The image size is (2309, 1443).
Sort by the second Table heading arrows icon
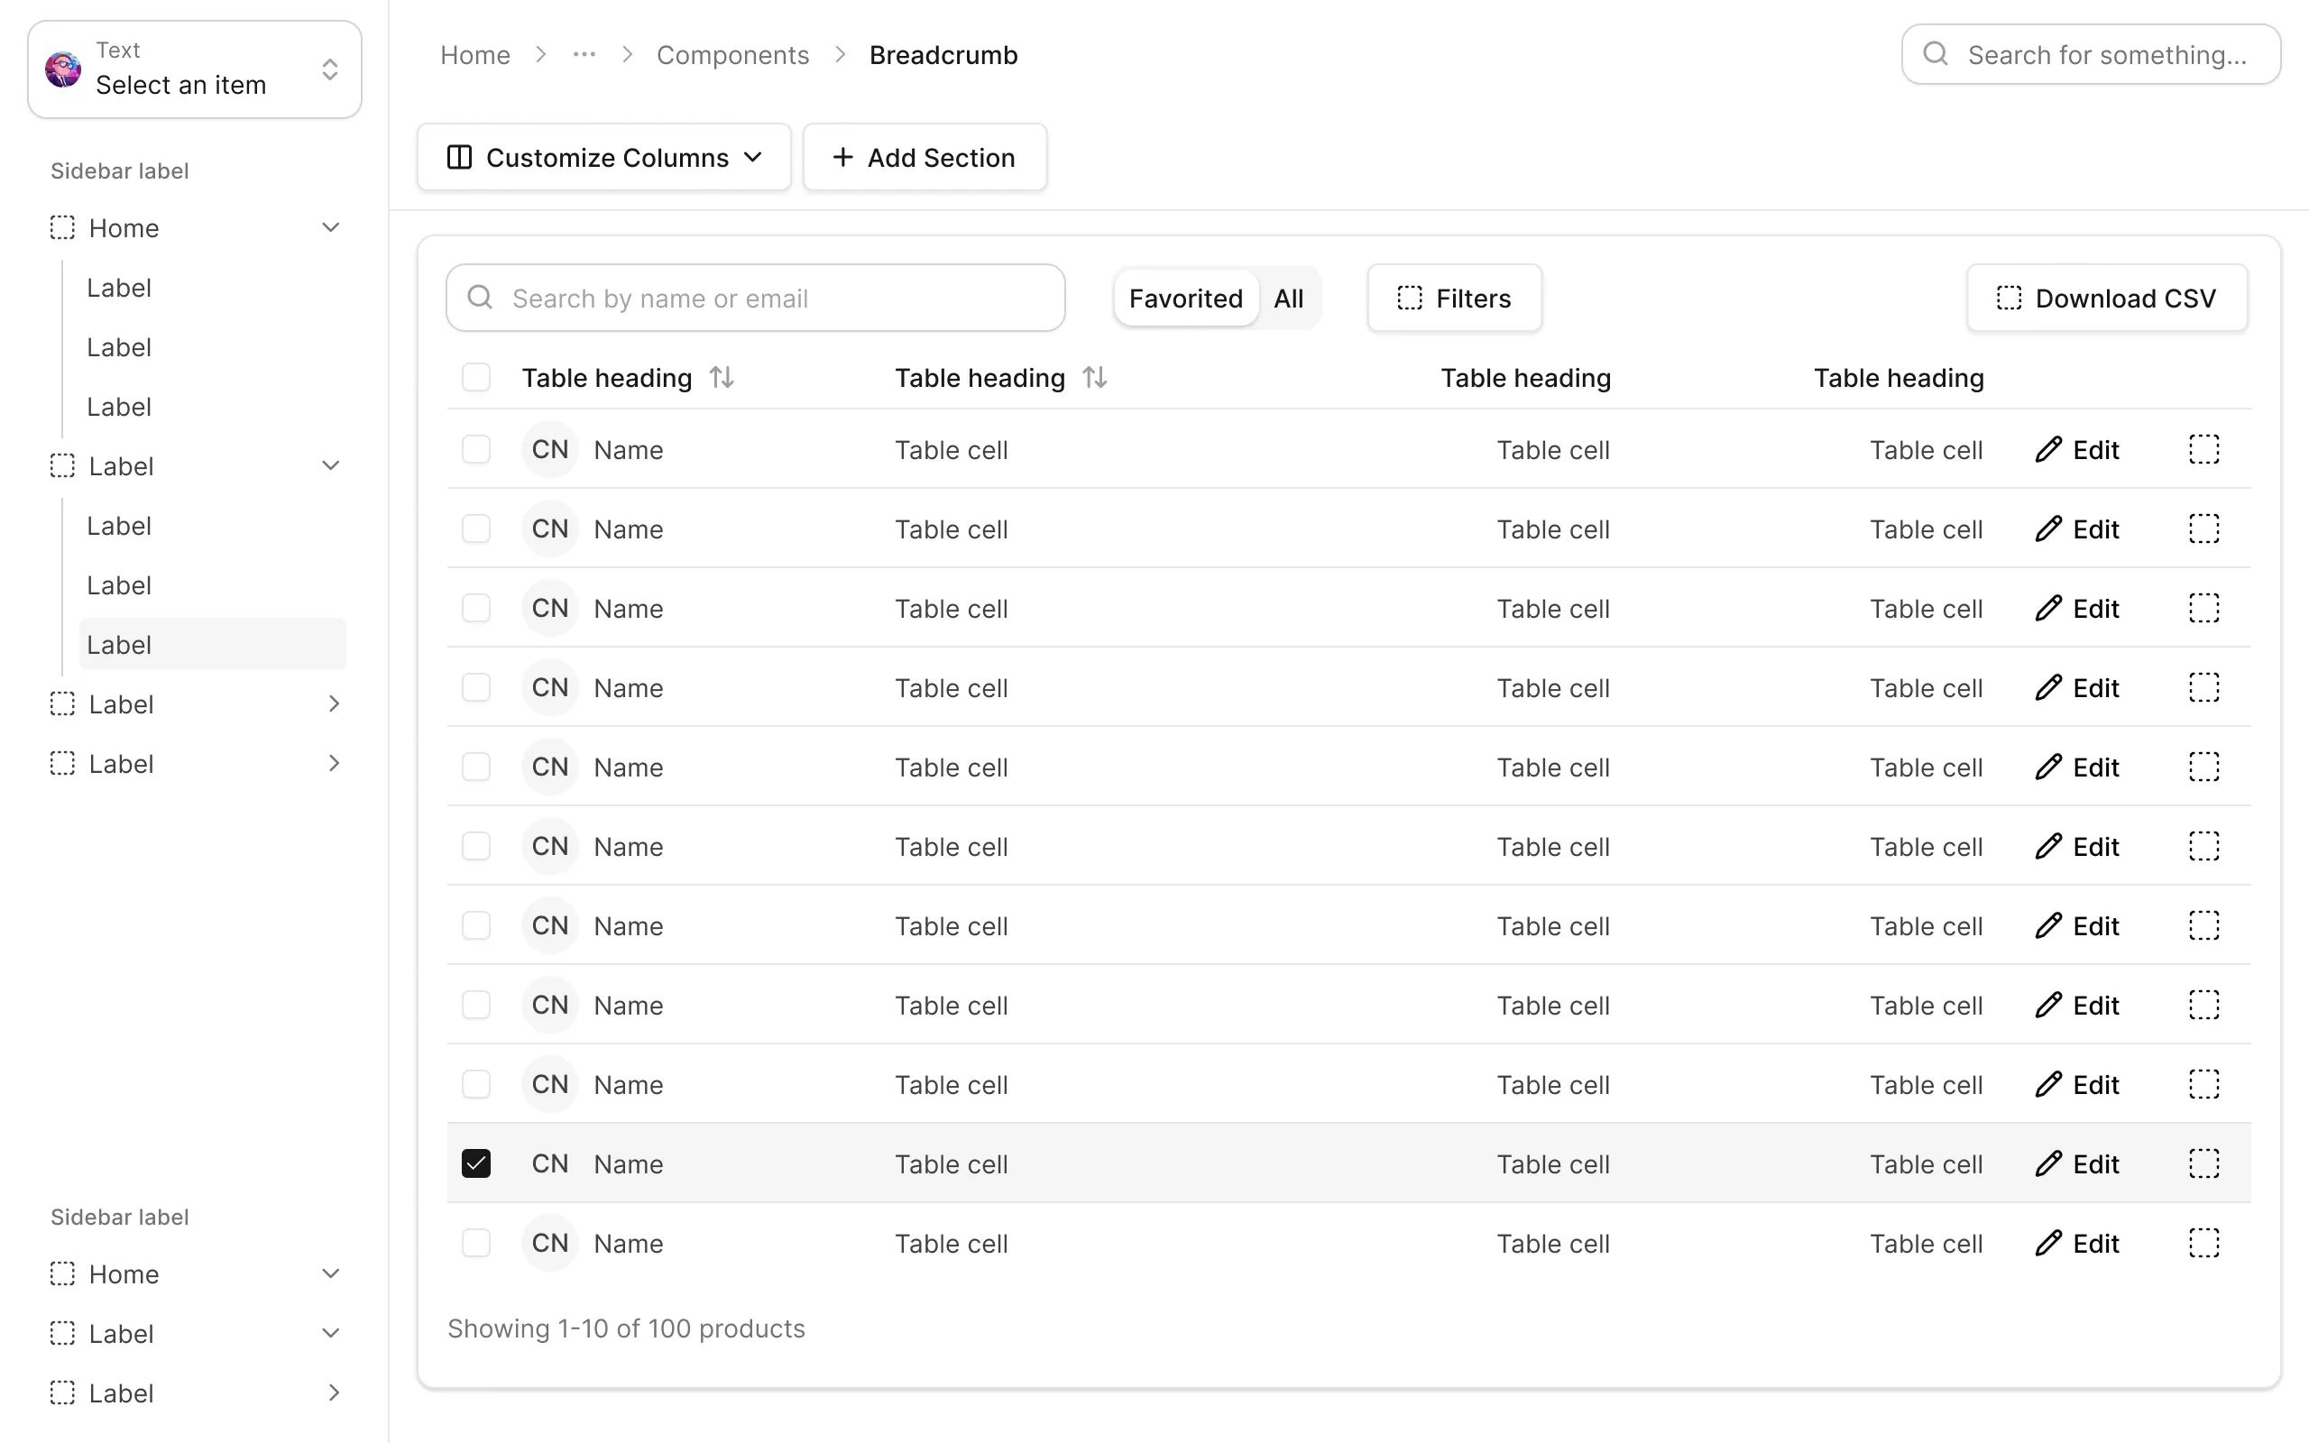tap(1095, 377)
